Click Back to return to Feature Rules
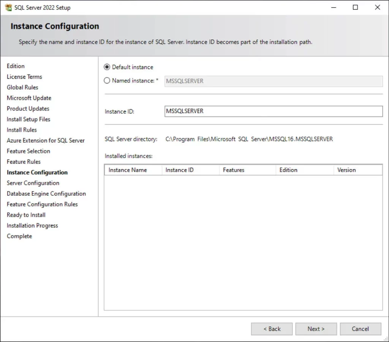389x342 pixels. tap(272, 329)
